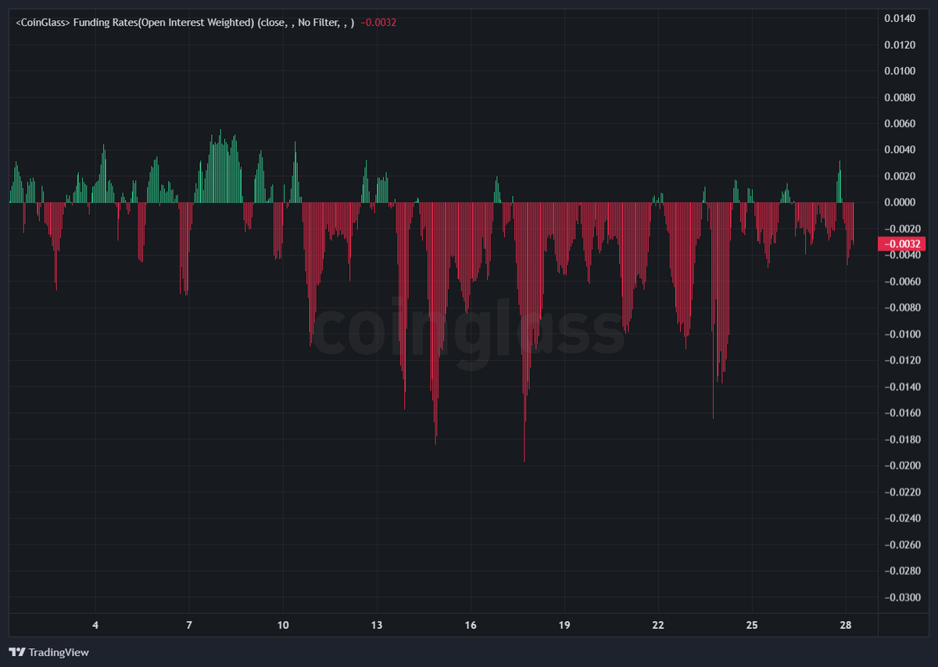Click the -0.0300 axis label
The width and height of the screenshot is (938, 667).
coord(903,597)
